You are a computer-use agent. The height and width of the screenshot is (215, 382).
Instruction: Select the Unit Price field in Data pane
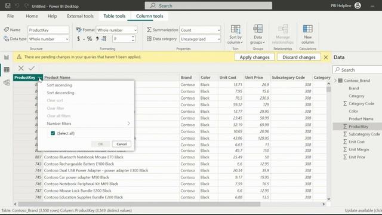357,157
